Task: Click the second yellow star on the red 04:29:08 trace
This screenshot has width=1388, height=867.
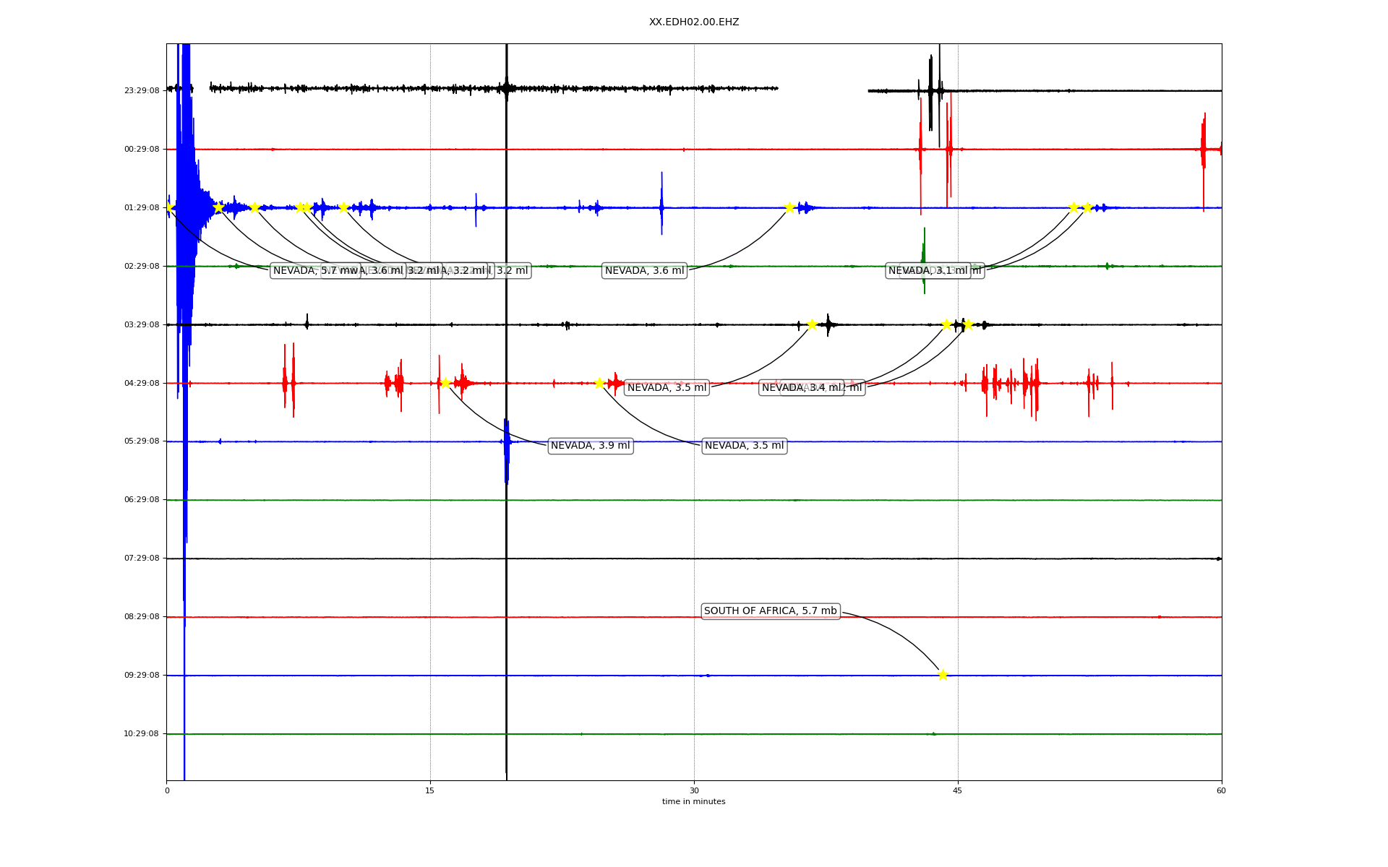Action: tap(599, 383)
